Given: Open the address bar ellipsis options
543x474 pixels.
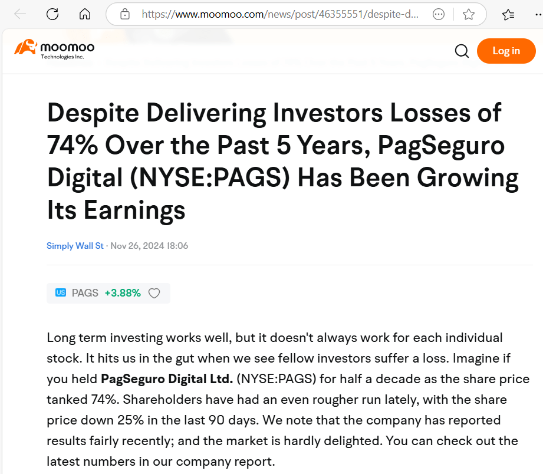Looking at the screenshot, I should 439,15.
